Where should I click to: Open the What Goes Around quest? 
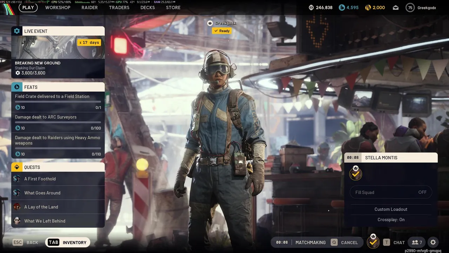coord(58,193)
